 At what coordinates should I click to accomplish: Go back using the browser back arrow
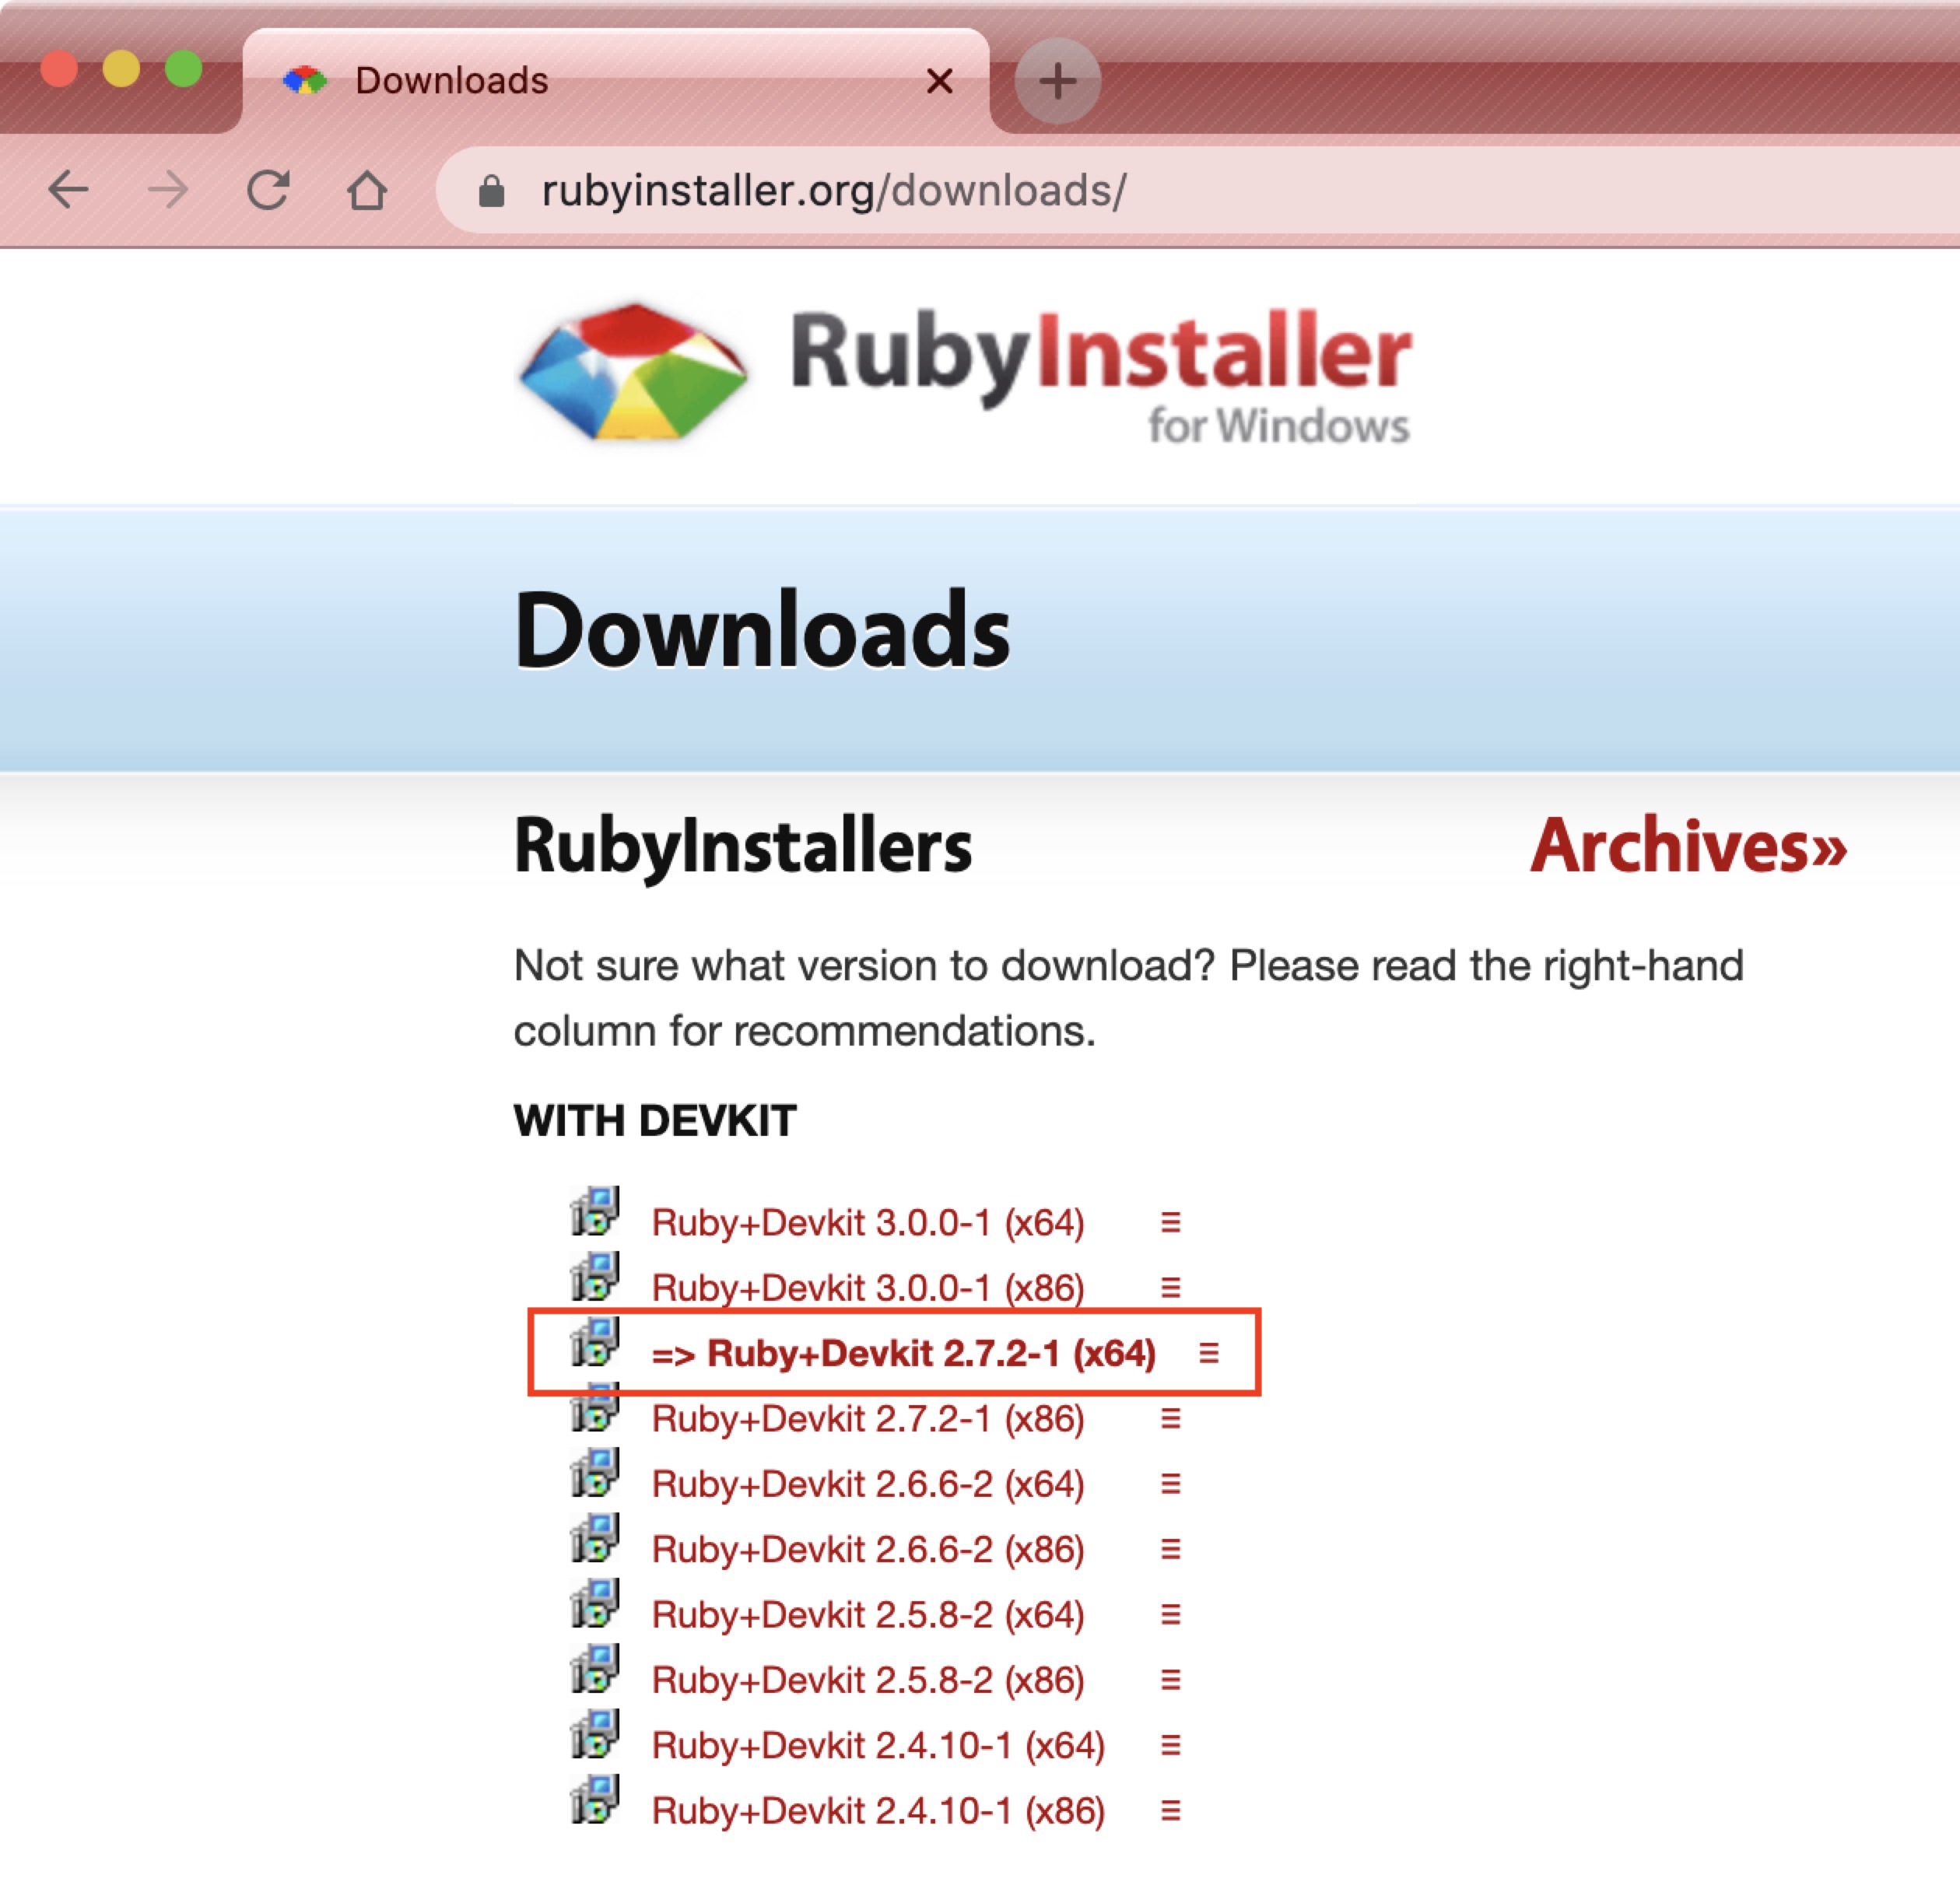(x=68, y=189)
